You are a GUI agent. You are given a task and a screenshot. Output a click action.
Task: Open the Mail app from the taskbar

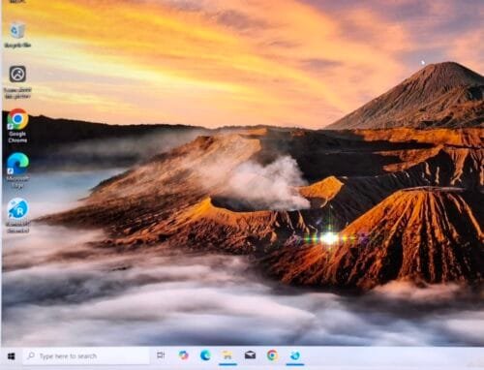click(250, 355)
